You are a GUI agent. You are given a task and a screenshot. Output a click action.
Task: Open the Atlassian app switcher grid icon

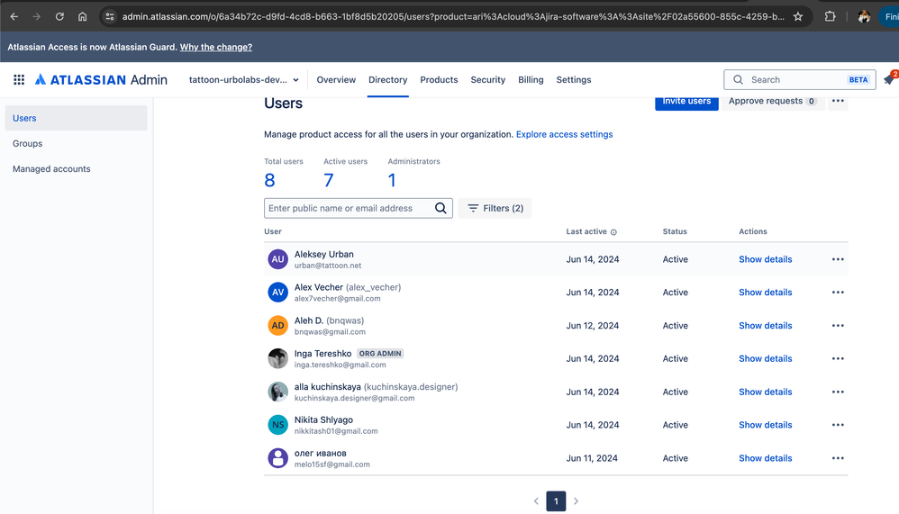19,80
